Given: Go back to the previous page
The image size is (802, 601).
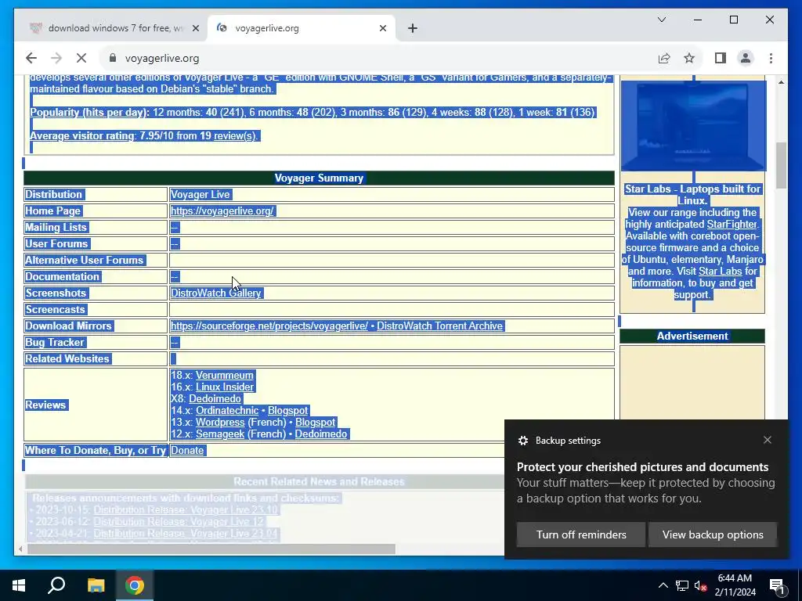Looking at the screenshot, I should pyautogui.click(x=31, y=58).
